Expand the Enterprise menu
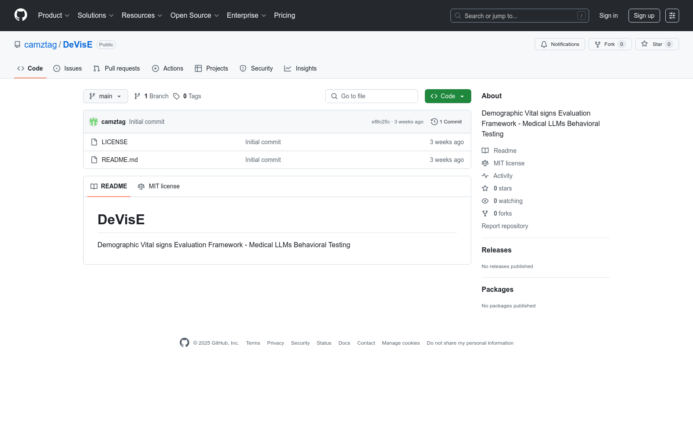The height and width of the screenshot is (433, 693). pos(246,16)
